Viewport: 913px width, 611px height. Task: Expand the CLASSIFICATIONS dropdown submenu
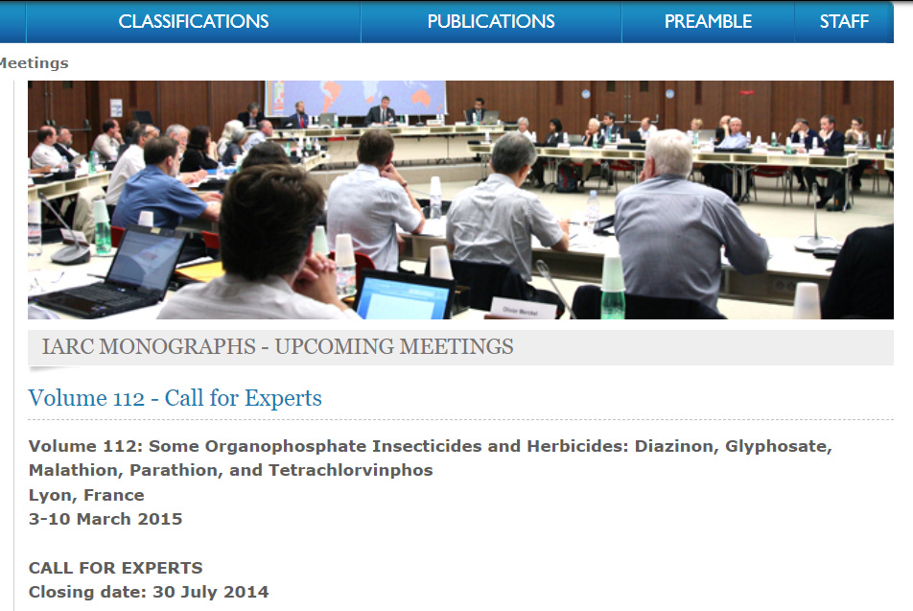click(x=193, y=20)
